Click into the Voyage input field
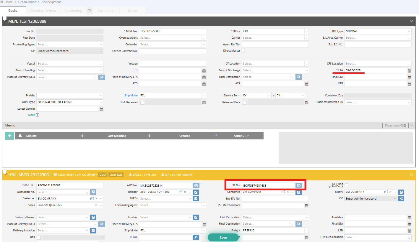Viewport: 419px width, 242px height. pos(172,64)
